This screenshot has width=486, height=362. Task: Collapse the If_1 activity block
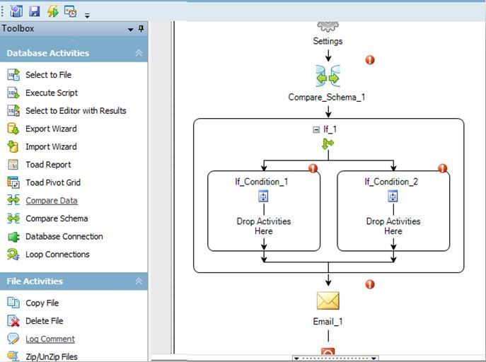[x=316, y=129]
